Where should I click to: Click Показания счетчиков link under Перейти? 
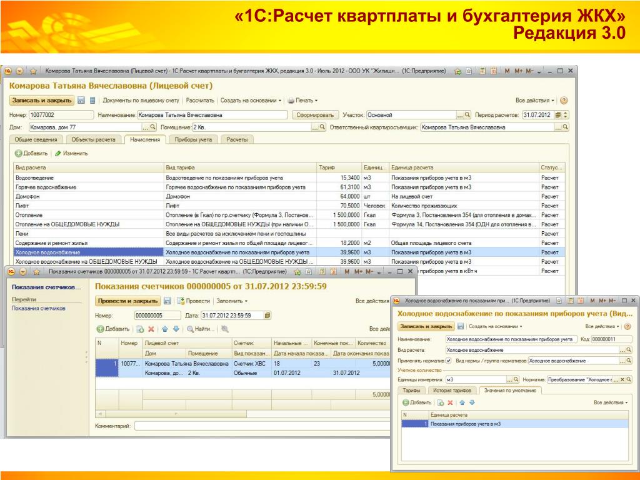pyautogui.click(x=38, y=309)
